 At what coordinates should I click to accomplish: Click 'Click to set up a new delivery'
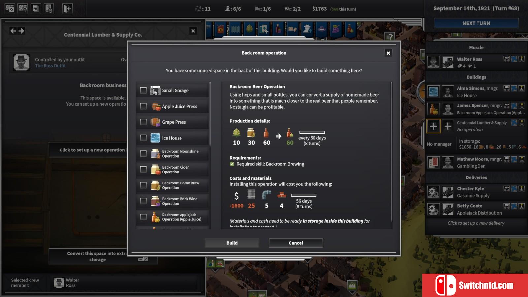click(x=476, y=223)
